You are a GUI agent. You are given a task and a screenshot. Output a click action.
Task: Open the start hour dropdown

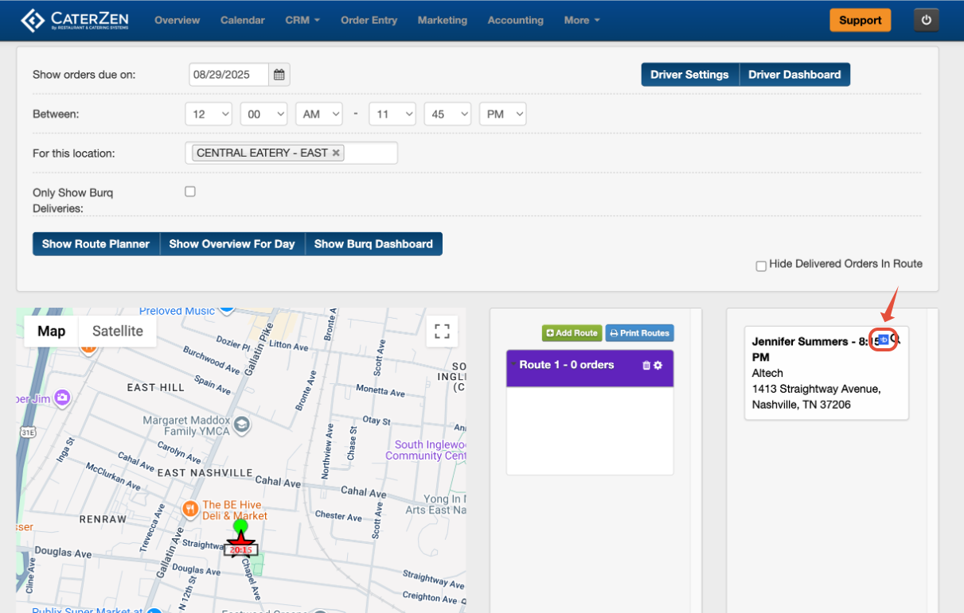tap(209, 114)
